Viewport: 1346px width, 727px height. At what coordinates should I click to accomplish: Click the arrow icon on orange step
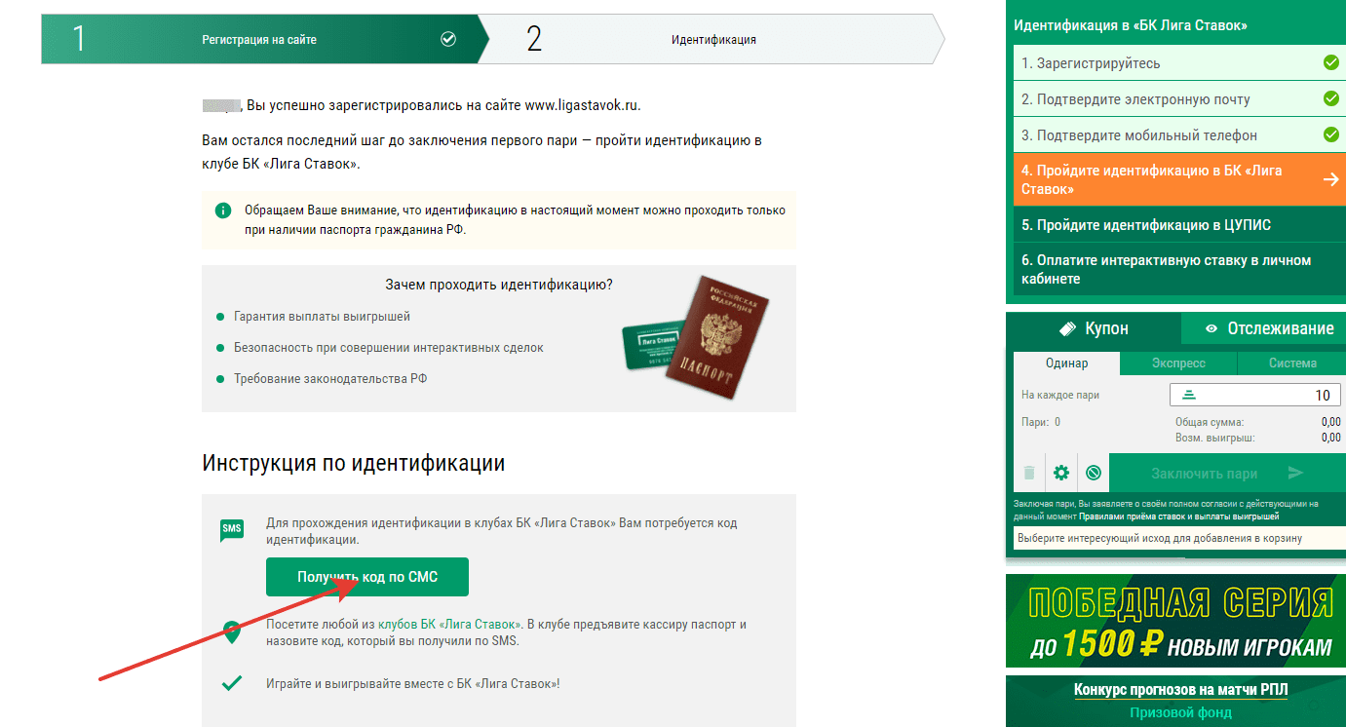[1330, 179]
